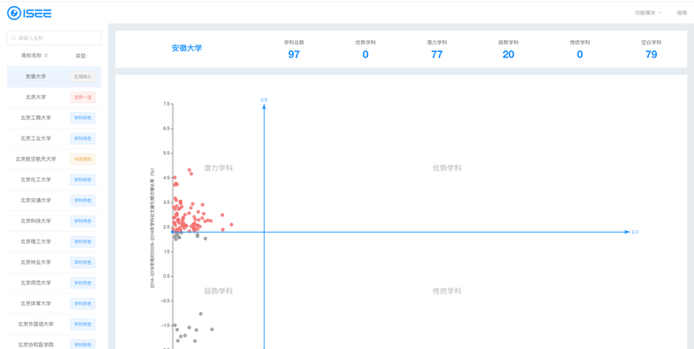Click the blue origin handle on y-axis

click(x=173, y=232)
